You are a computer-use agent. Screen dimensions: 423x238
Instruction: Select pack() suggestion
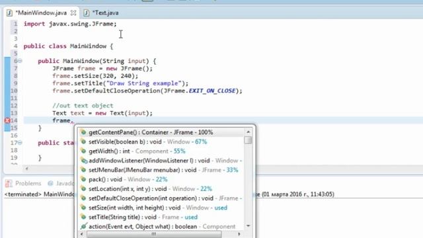pyautogui.click(x=161, y=179)
